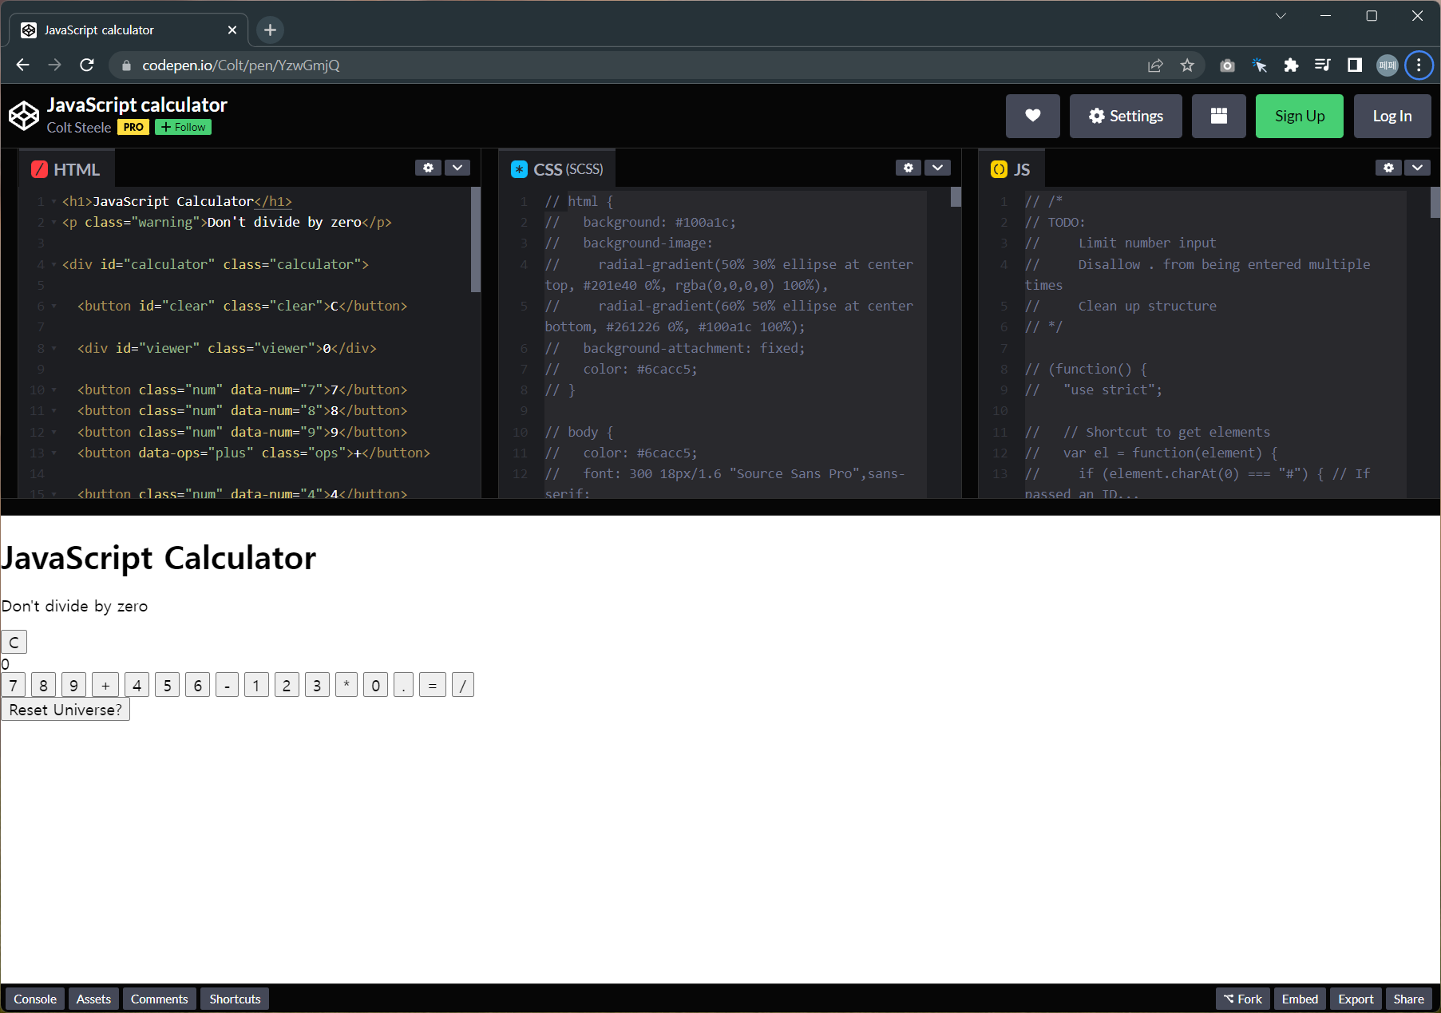
Task: Click the CodePen logo icon
Action: click(x=24, y=116)
